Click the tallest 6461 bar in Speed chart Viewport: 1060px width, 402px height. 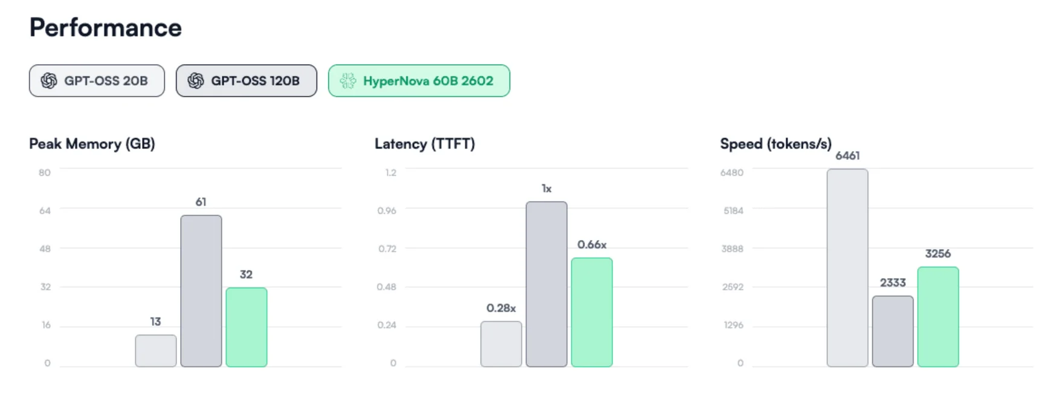(848, 266)
